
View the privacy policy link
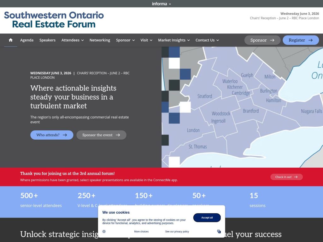click(x=177, y=231)
